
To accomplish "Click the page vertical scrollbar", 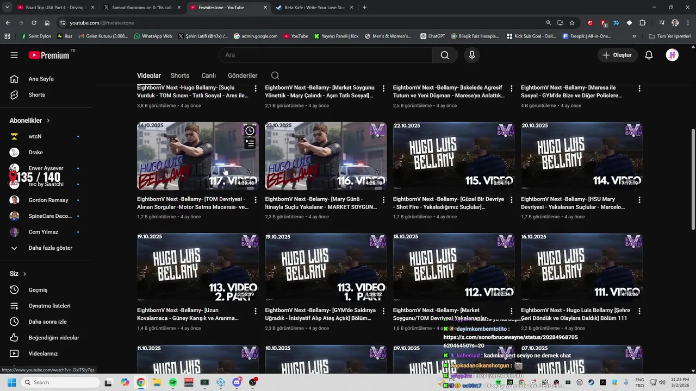I will pyautogui.click(x=693, y=179).
